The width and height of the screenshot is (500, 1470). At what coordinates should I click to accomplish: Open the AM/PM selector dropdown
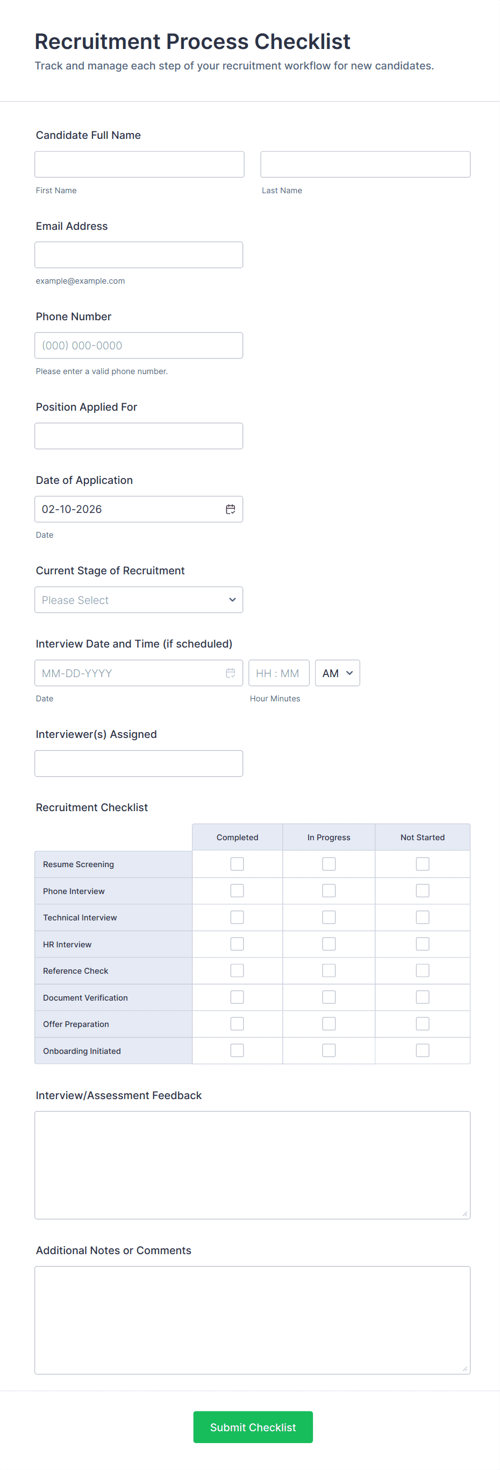pos(337,673)
